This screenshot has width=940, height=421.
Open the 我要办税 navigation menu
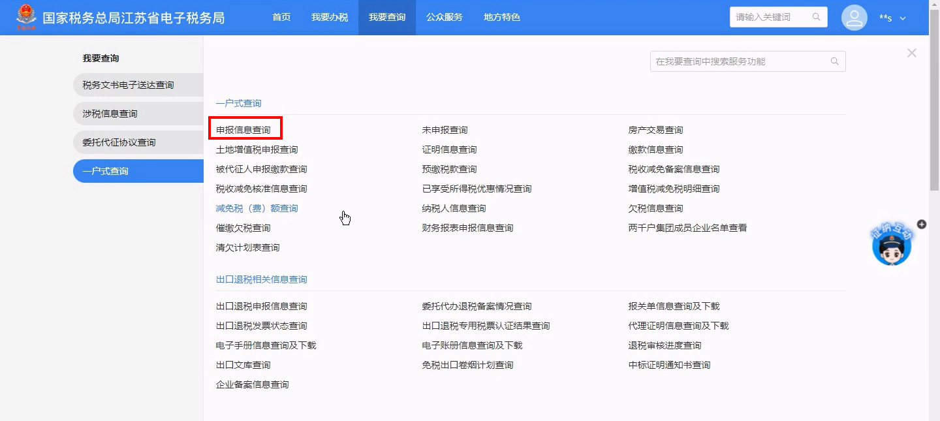point(330,18)
